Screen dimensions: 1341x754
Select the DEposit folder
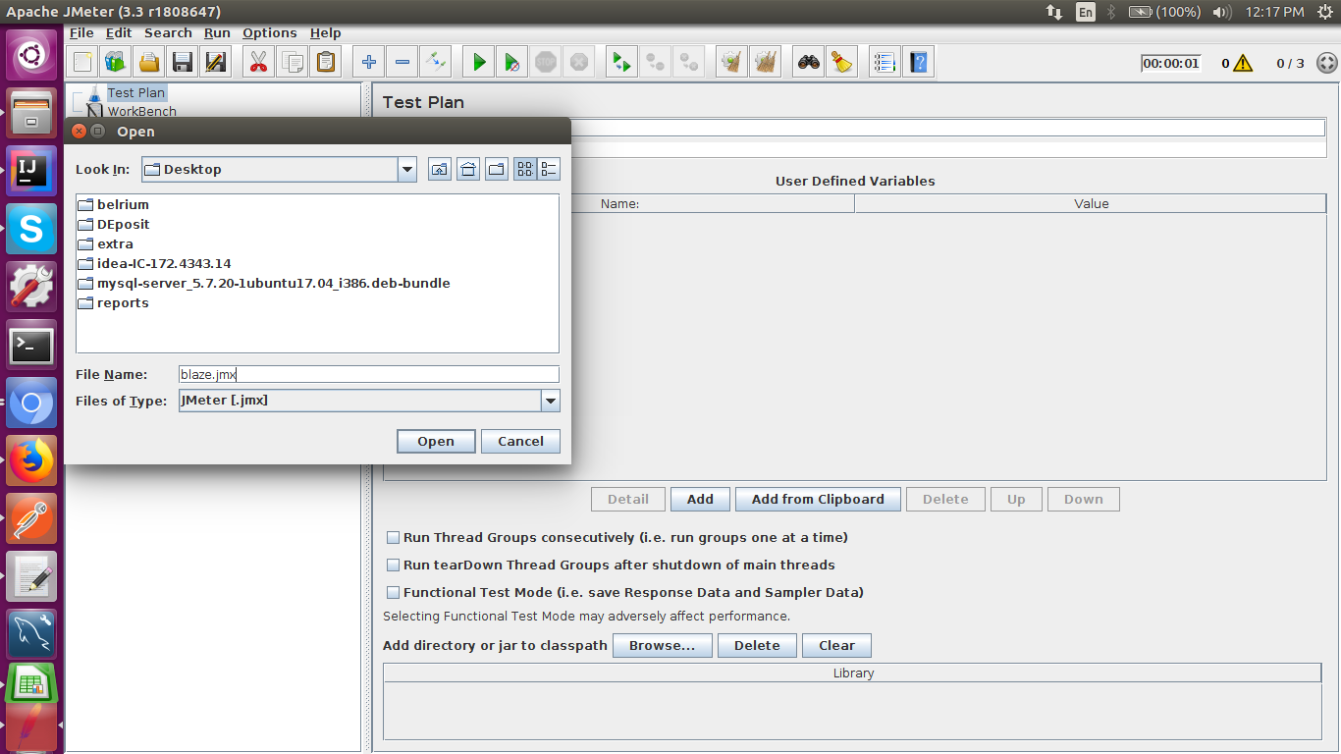click(x=114, y=224)
